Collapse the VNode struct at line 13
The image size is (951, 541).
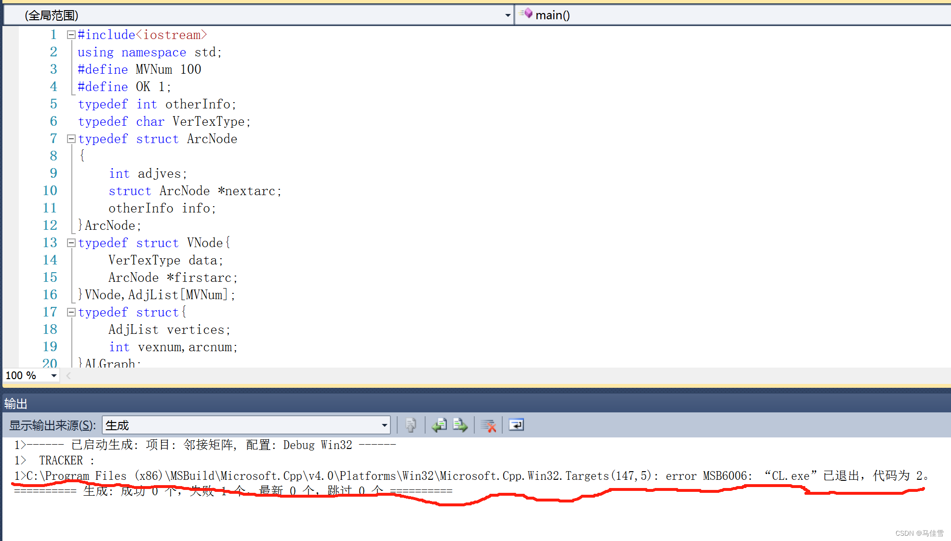coord(71,243)
